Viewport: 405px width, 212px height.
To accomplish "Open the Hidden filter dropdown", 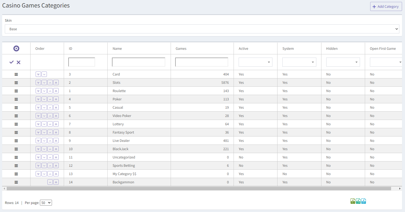I will click(343, 62).
